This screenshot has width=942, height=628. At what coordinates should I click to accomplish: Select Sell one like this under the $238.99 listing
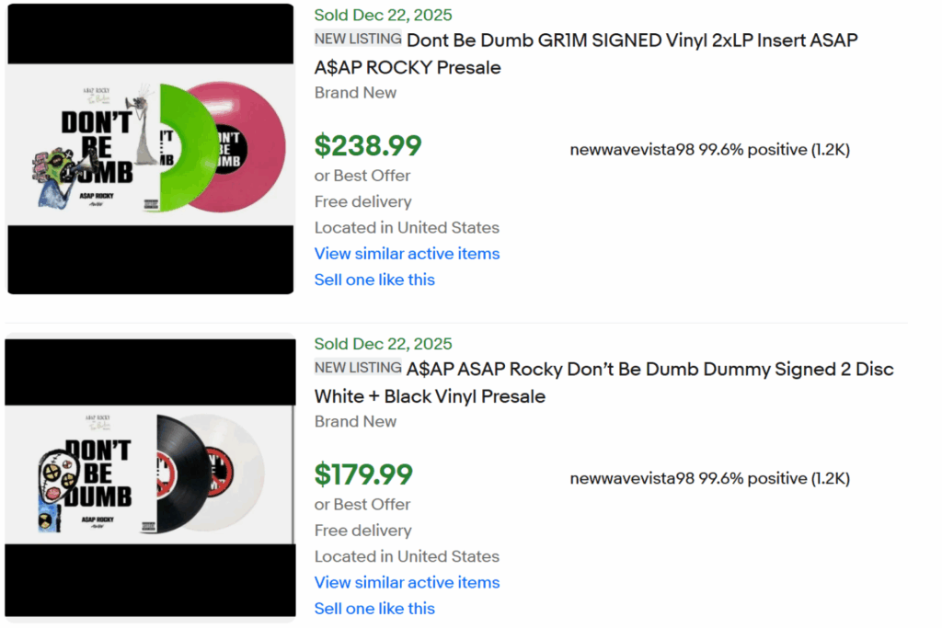click(374, 280)
